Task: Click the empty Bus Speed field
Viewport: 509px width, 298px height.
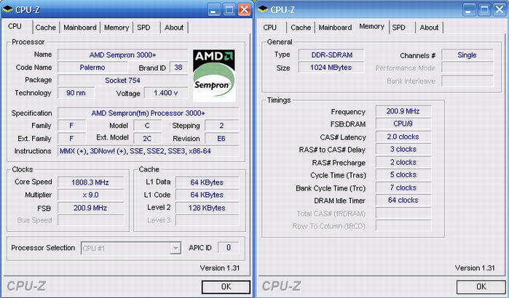Action: click(x=90, y=220)
